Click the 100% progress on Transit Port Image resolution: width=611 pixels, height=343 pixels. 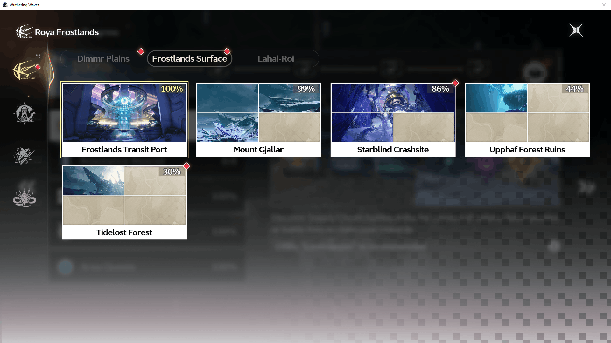(172, 89)
